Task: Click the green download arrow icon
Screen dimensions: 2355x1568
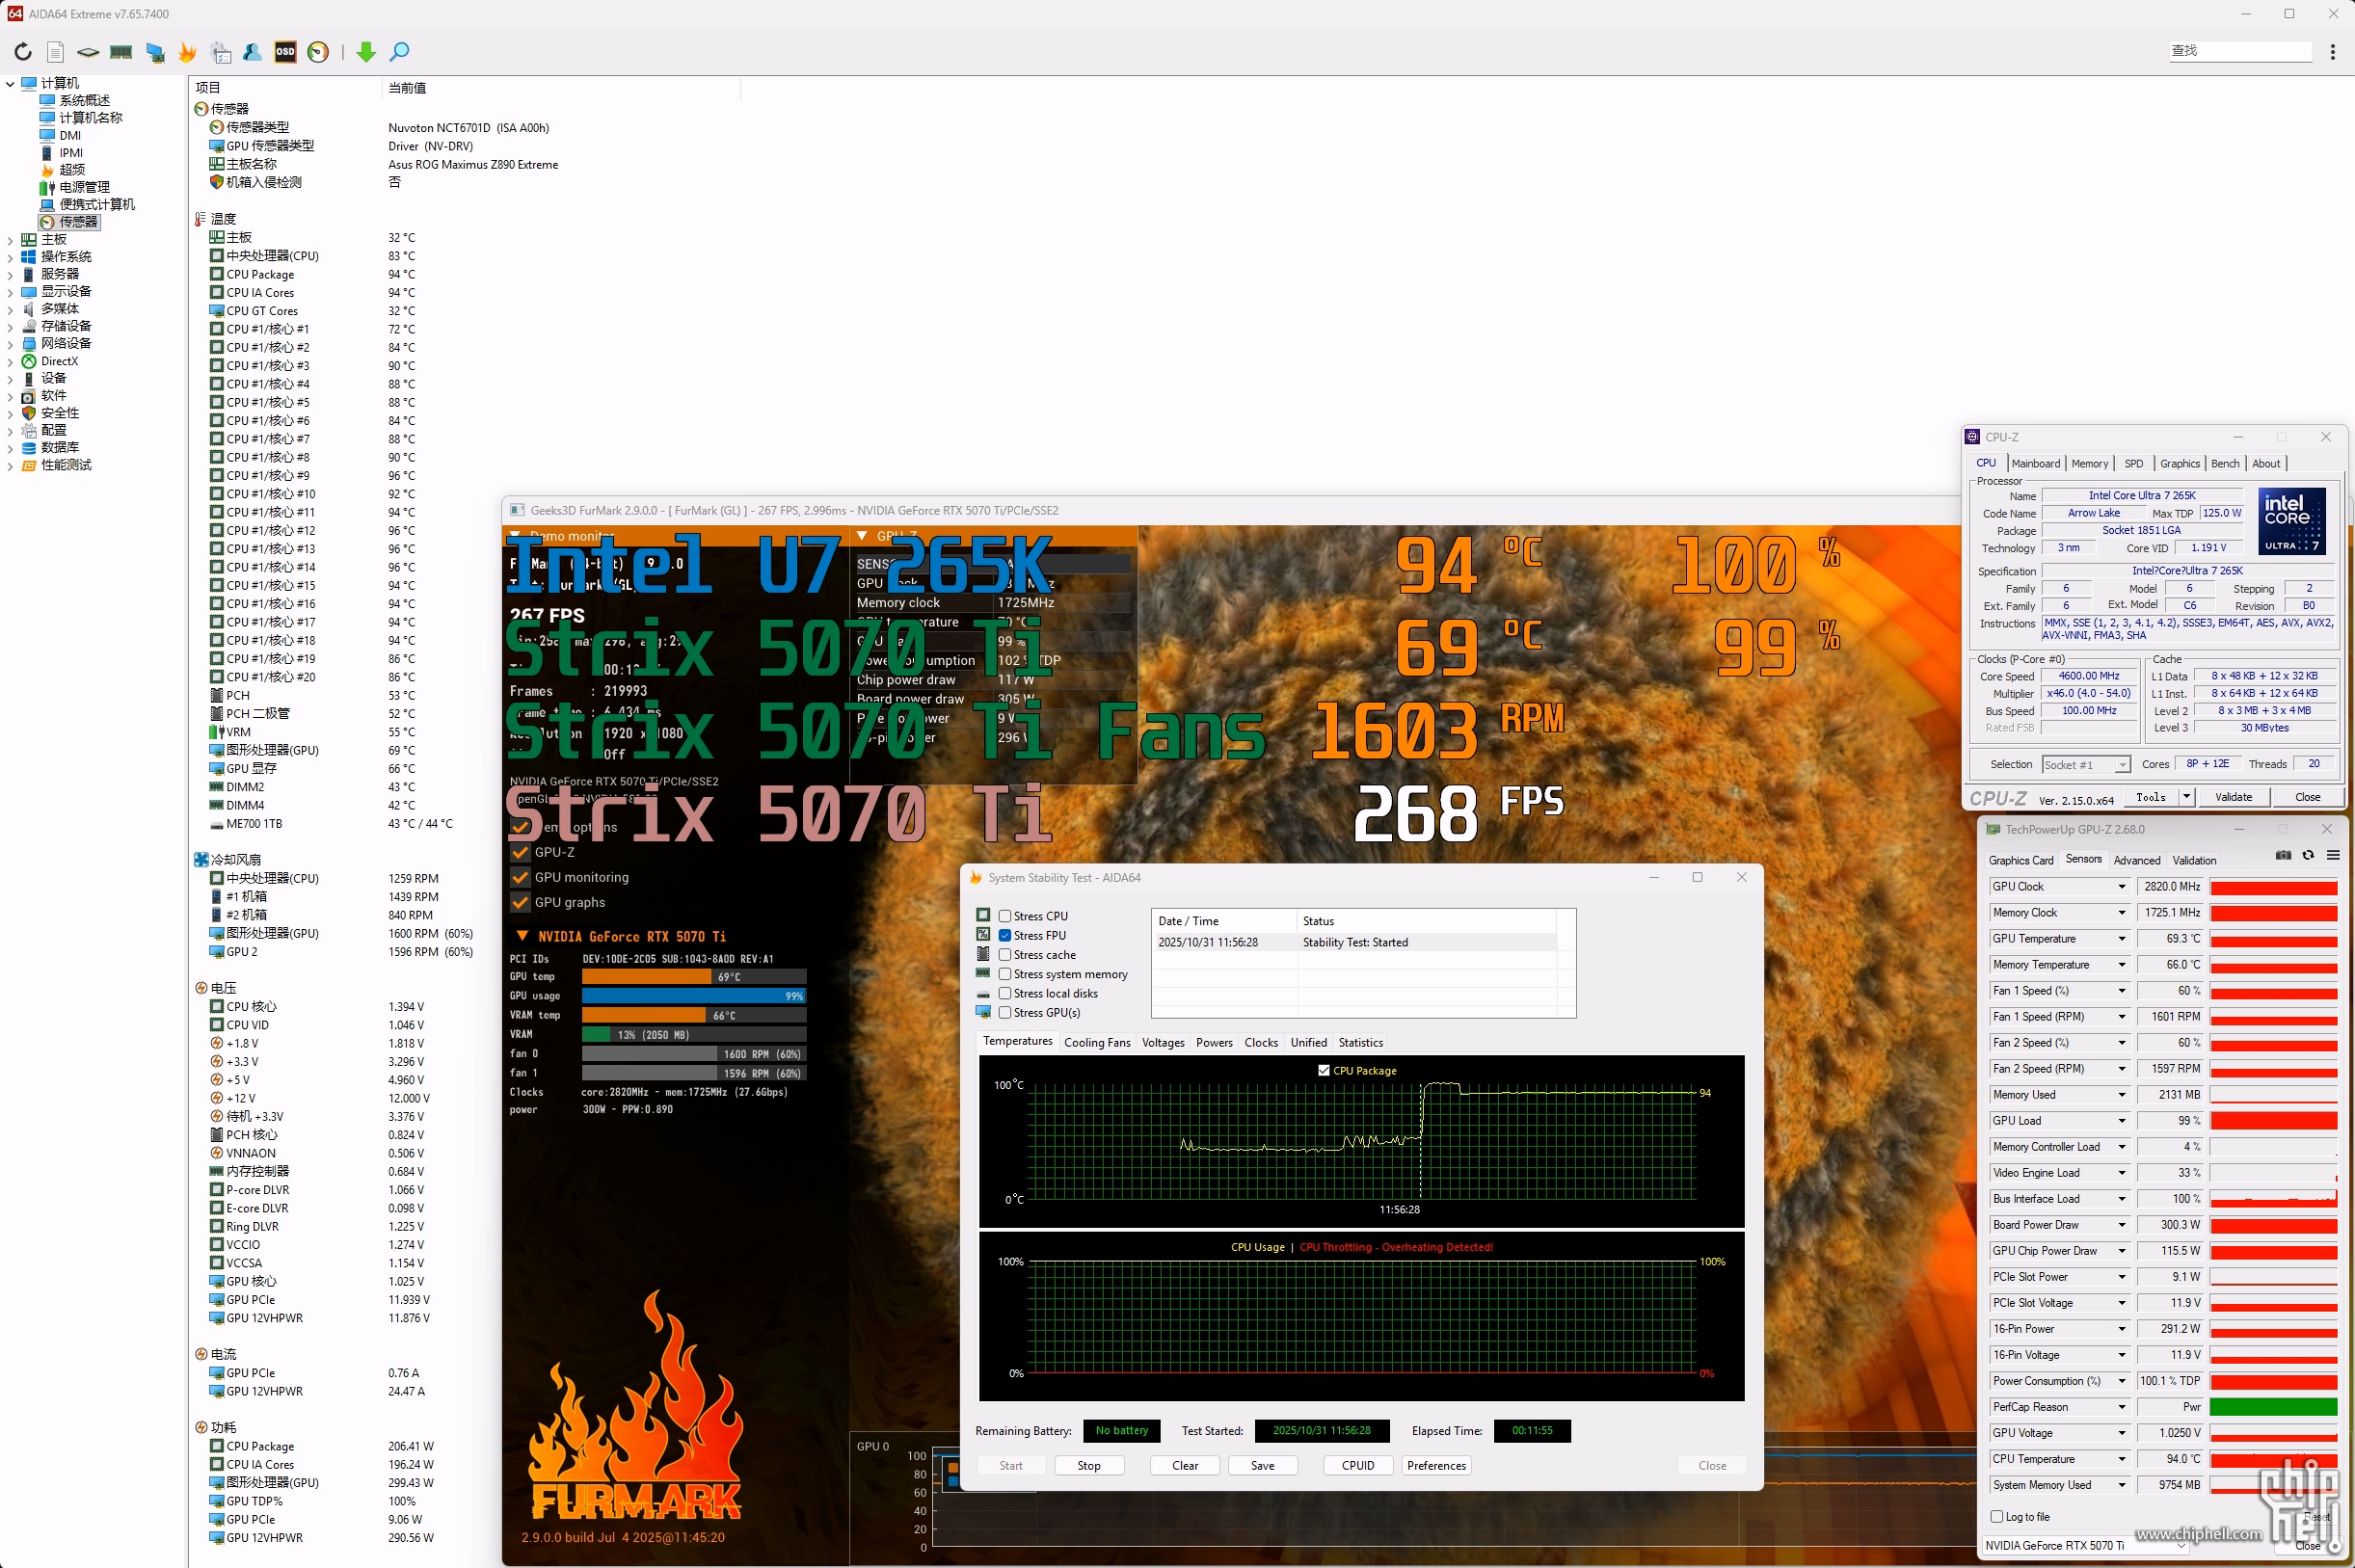Action: pos(366,52)
